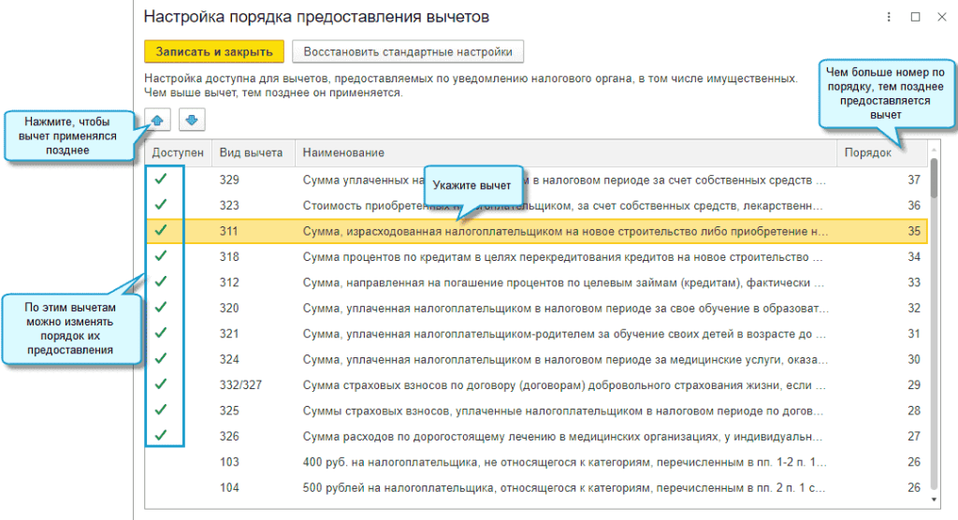Click name about 'за медицинские услуги'
958x520 pixels.
pyautogui.click(x=565, y=359)
